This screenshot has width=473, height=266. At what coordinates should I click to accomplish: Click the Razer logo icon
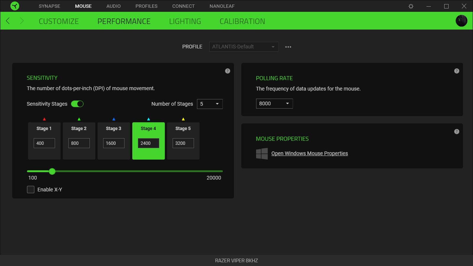pyautogui.click(x=14, y=6)
